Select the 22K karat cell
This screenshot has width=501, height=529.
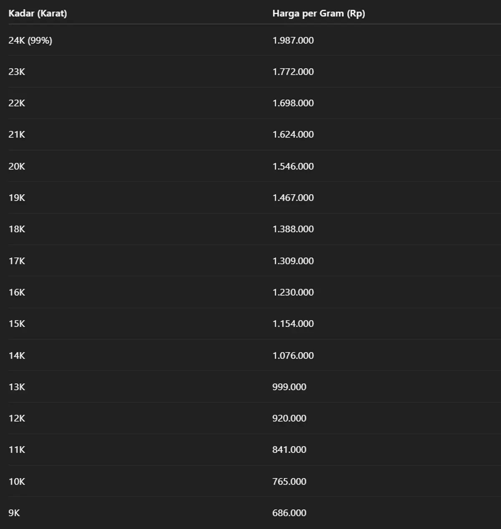tap(17, 103)
